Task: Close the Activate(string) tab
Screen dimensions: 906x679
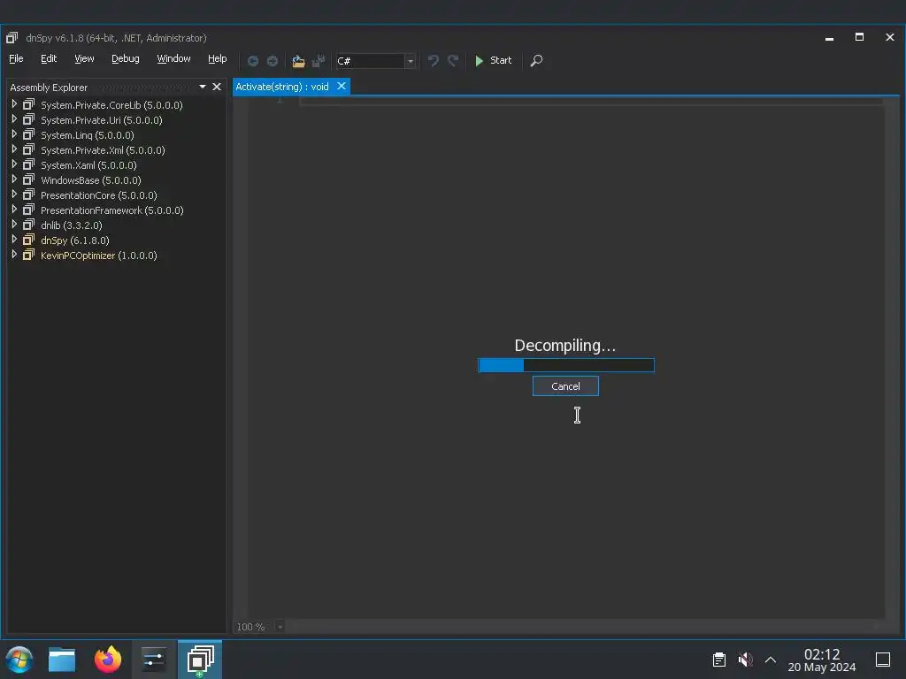Action: (342, 86)
